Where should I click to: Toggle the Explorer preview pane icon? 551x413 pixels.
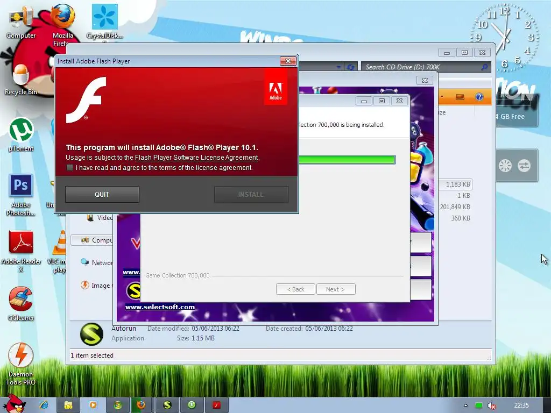(x=460, y=97)
